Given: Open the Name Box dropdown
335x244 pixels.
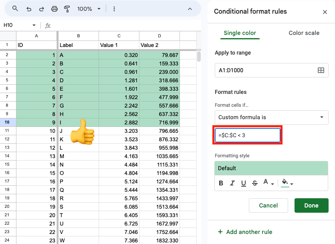Looking at the screenshot, I should 33,24.
